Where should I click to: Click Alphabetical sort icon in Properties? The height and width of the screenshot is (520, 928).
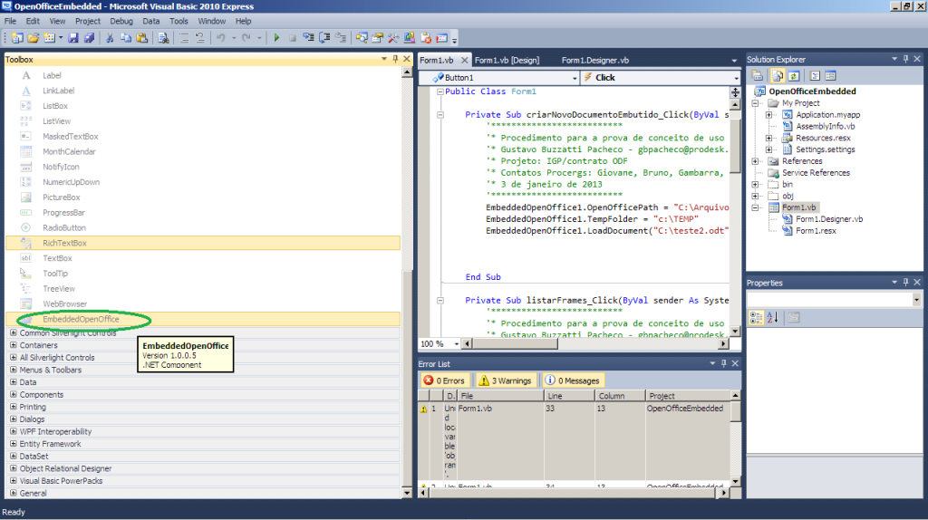point(771,317)
